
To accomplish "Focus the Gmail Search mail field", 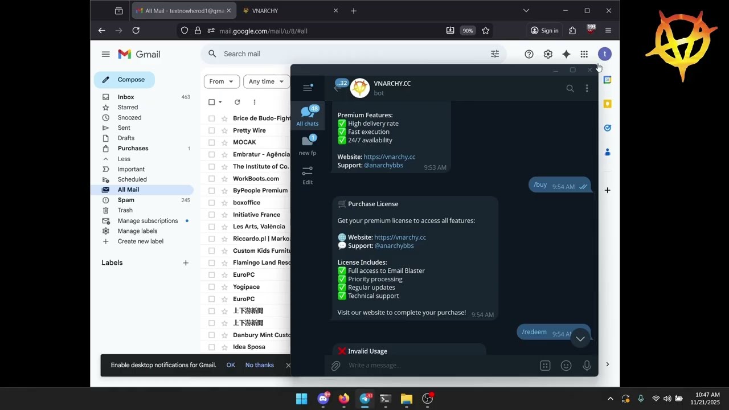I will tap(353, 54).
